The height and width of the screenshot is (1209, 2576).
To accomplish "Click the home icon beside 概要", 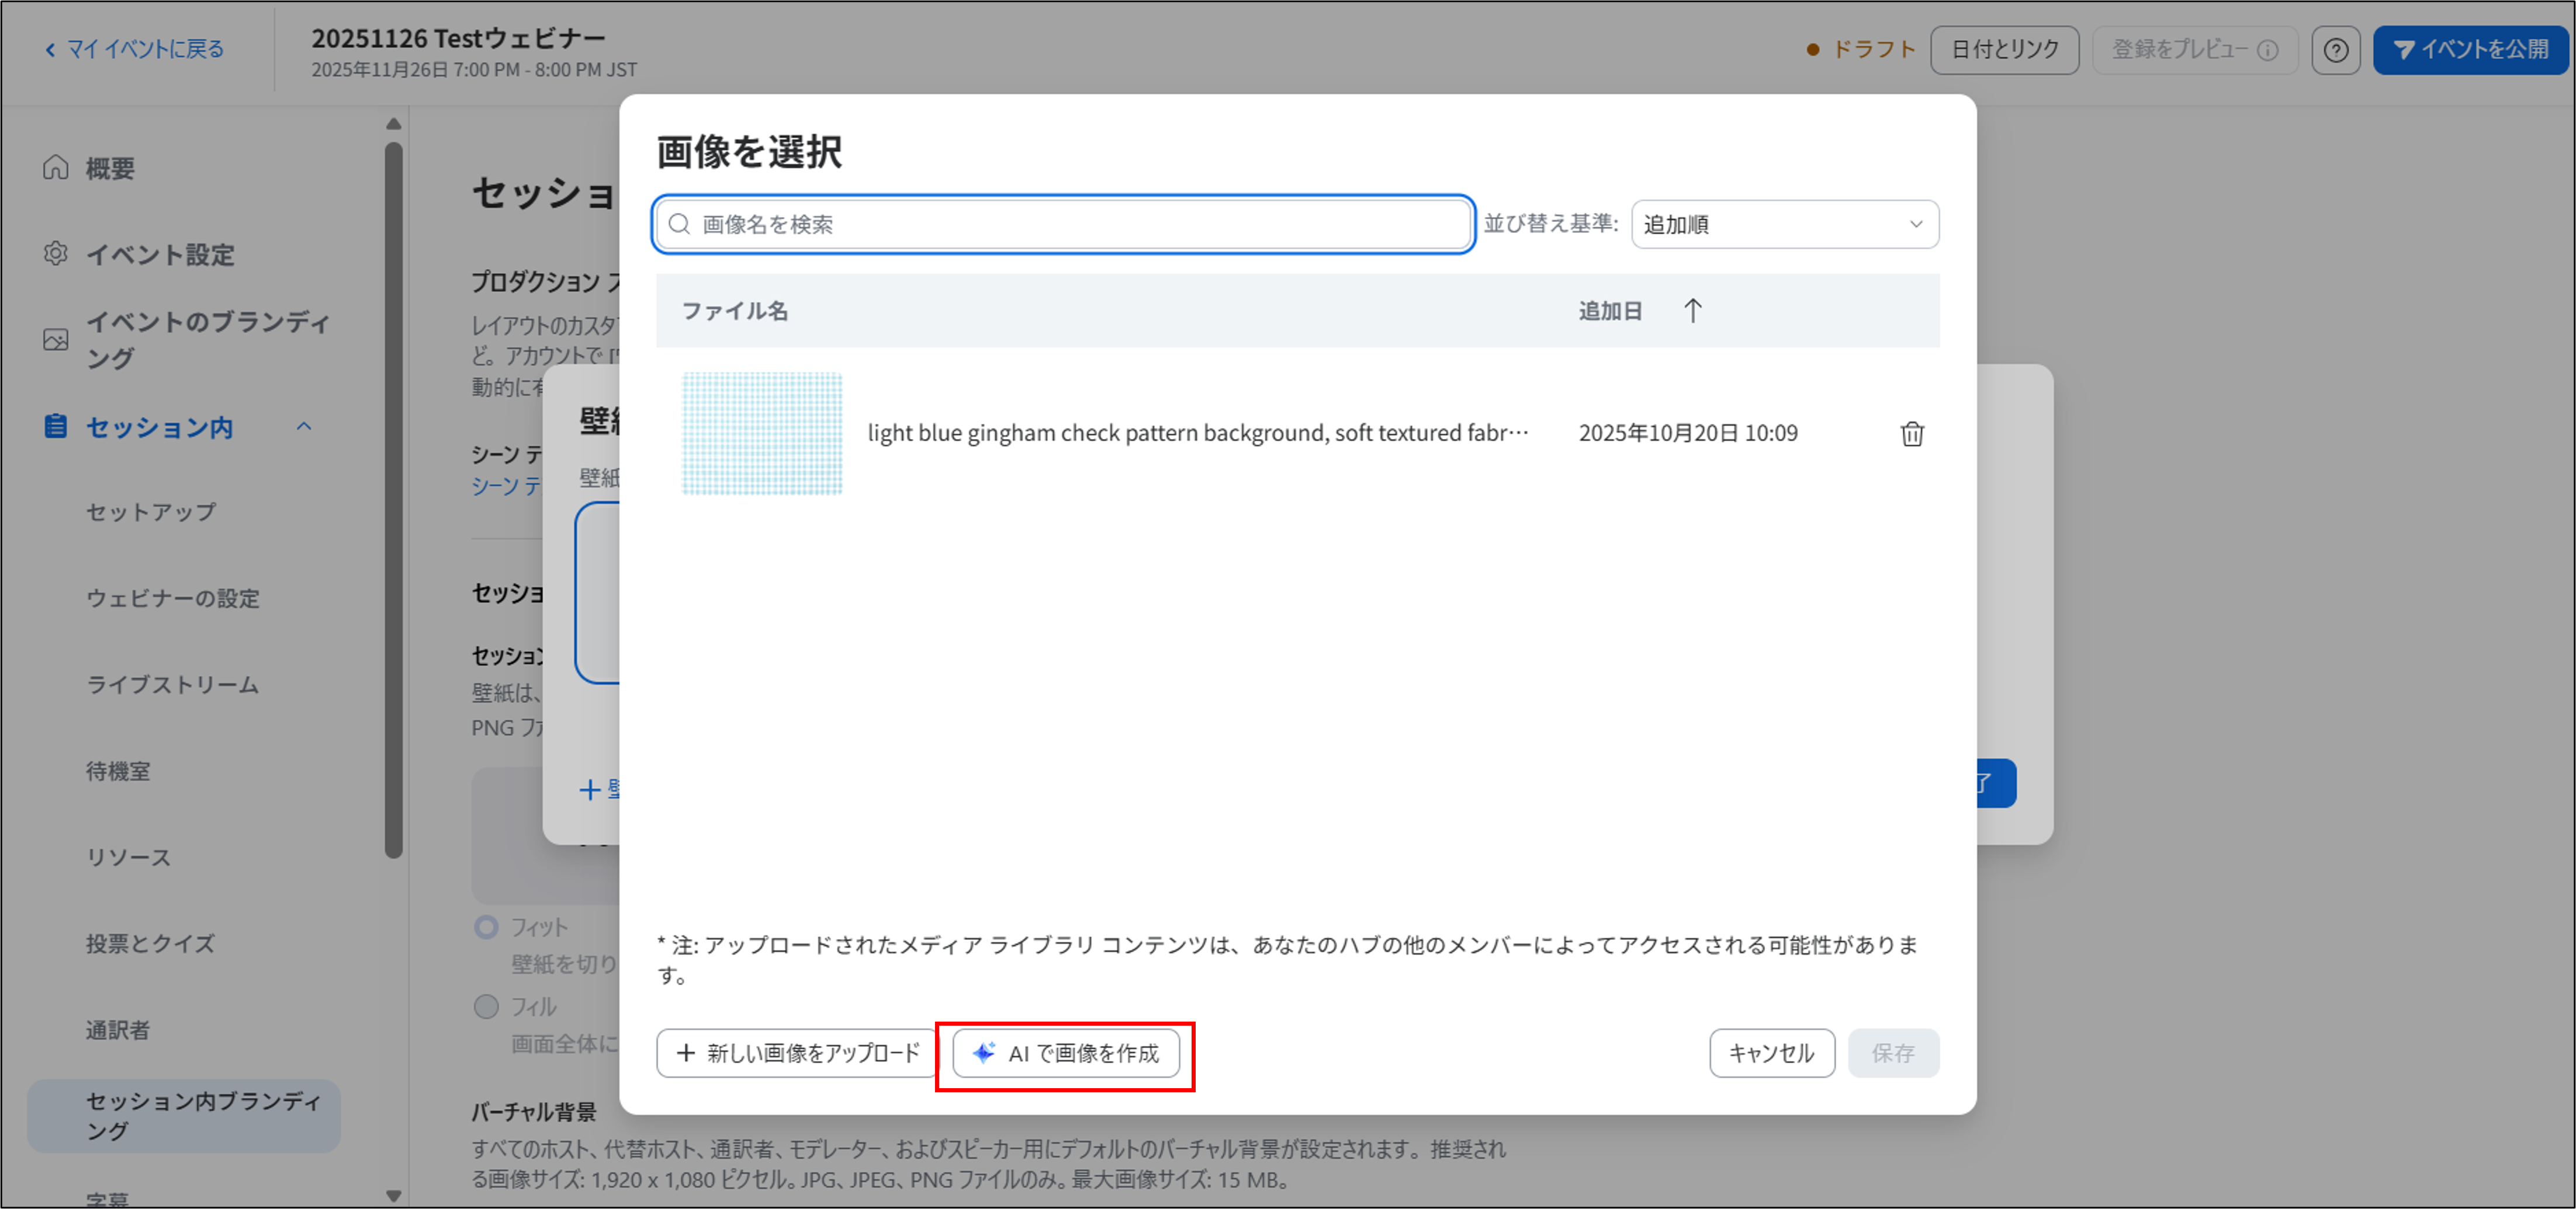I will (56, 167).
